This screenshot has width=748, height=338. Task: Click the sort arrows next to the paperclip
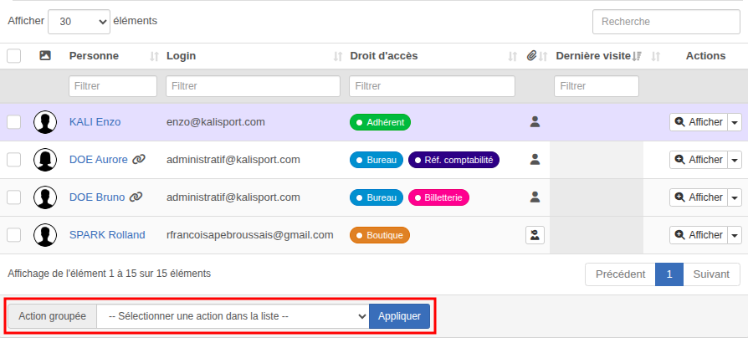[x=543, y=57]
